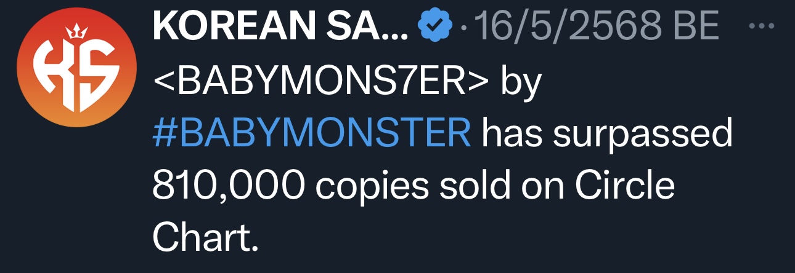Tap the crown emblem on the KS logo
795x273 pixels.
click(76, 31)
